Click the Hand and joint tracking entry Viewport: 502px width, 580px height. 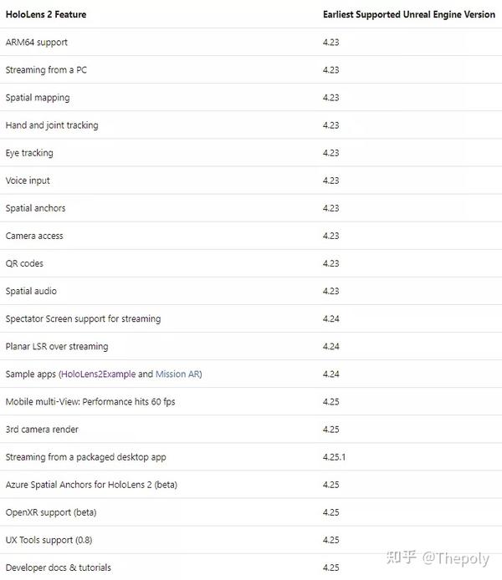pos(52,125)
